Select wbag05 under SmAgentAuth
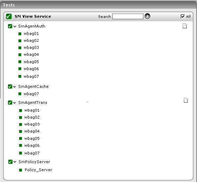Screen dimensions: 197x182 coord(31,62)
